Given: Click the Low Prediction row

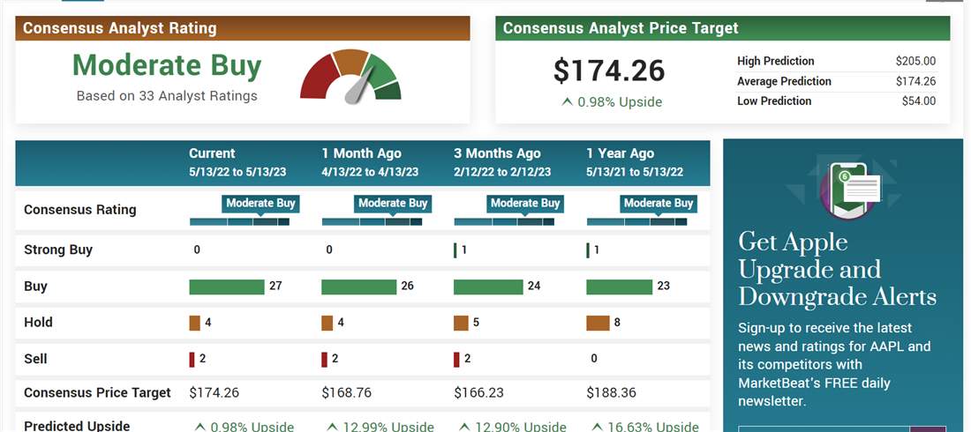Looking at the screenshot, I should click(836, 101).
